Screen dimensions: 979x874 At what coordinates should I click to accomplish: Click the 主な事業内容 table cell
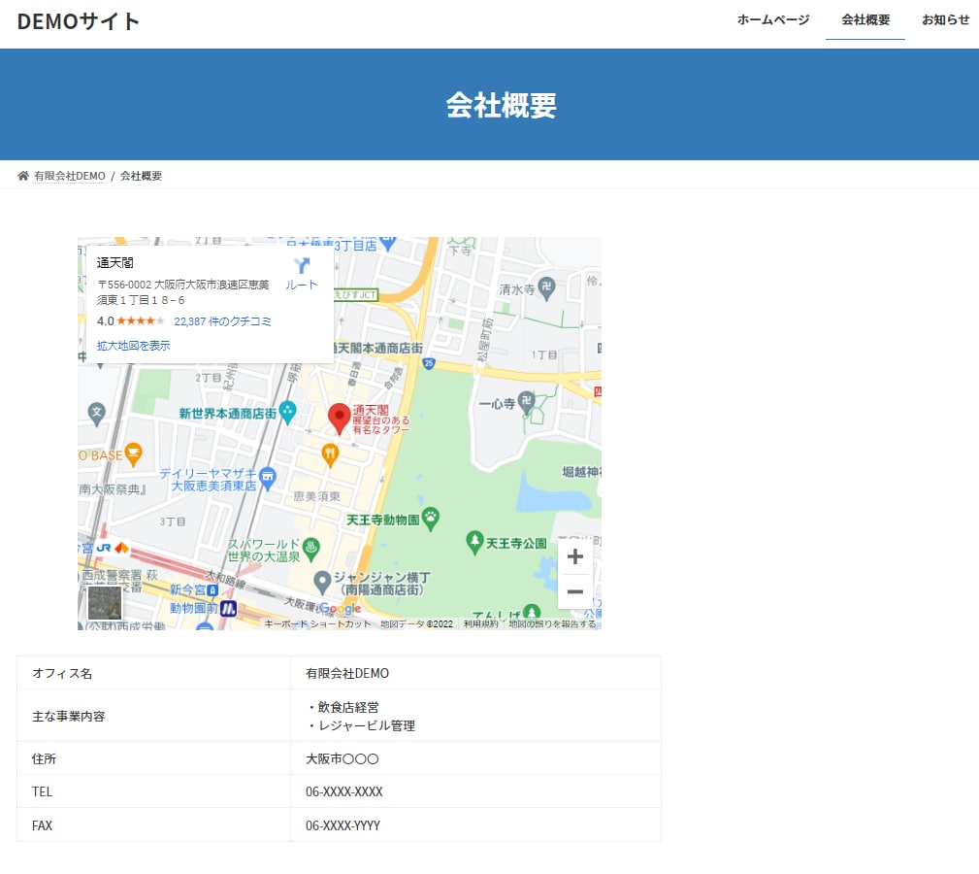point(153,716)
